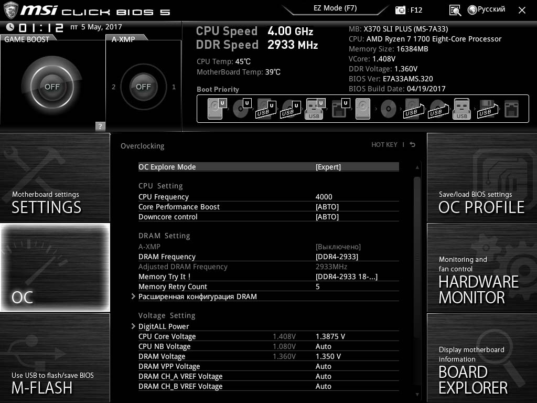This screenshot has height=403, width=537.
Task: Select the legacy hard disk boot icon without U badge
Action: 363,109
